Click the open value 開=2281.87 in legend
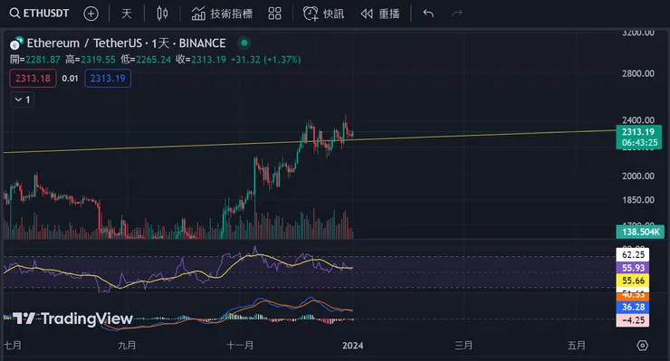 (35, 60)
